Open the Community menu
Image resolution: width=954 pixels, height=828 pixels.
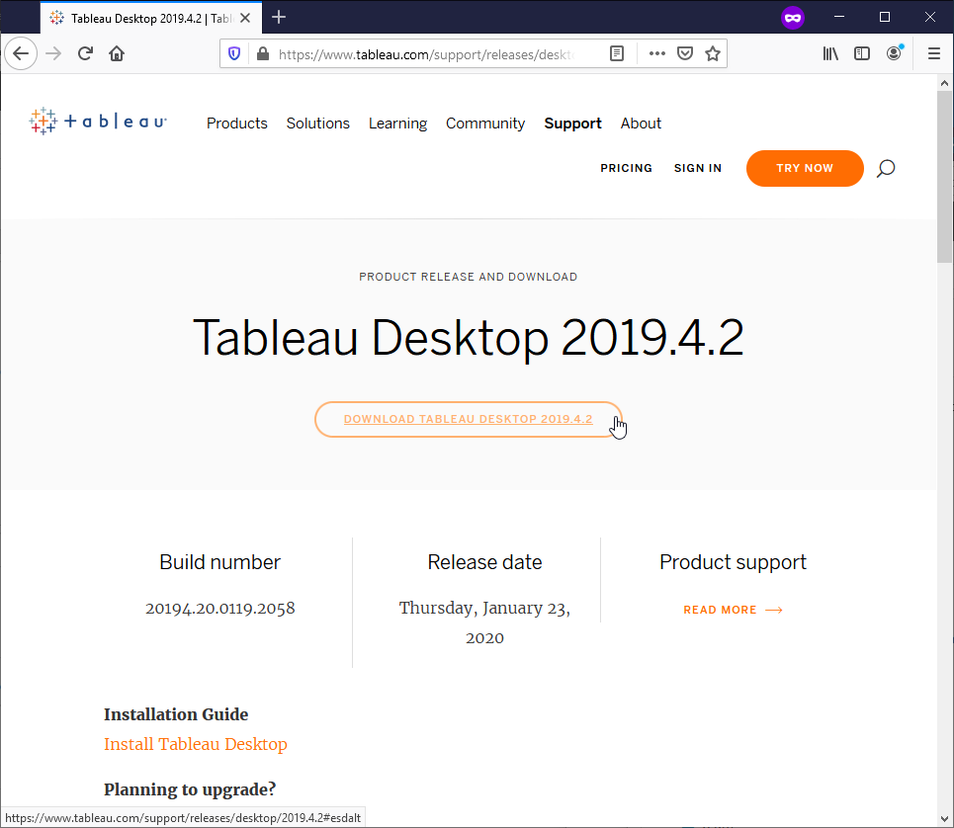[x=485, y=124]
